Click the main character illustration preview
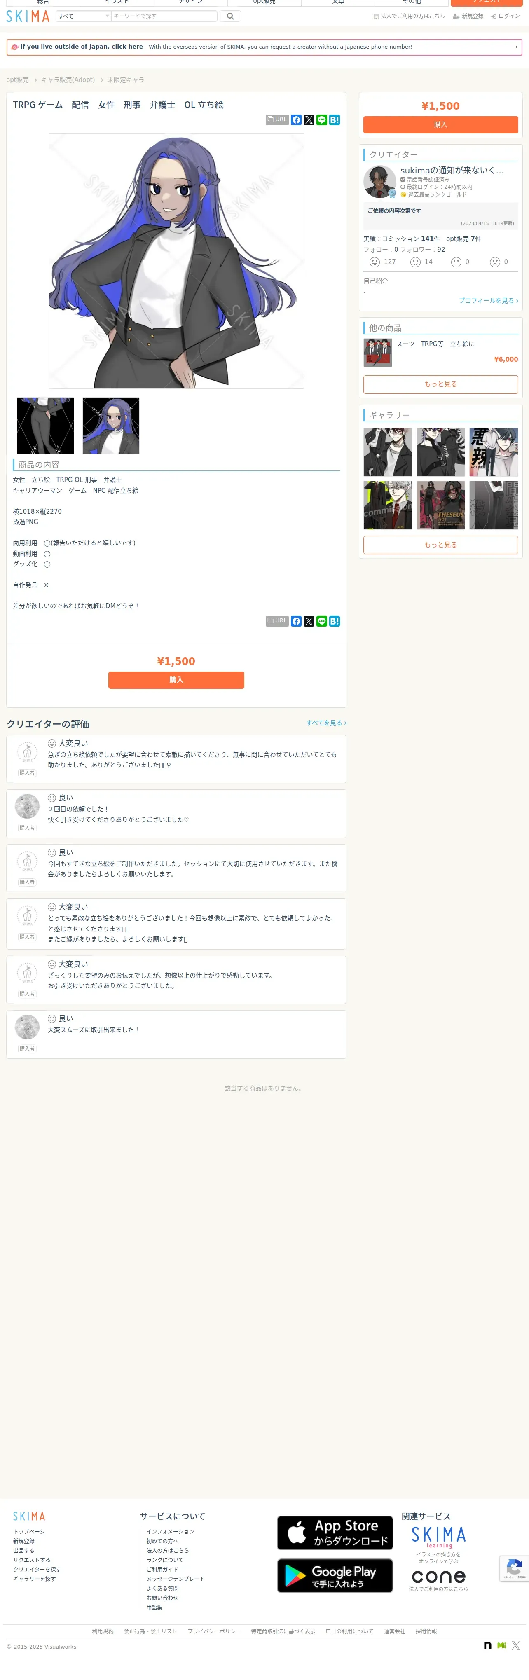This screenshot has height=1680, width=529. pos(176,261)
